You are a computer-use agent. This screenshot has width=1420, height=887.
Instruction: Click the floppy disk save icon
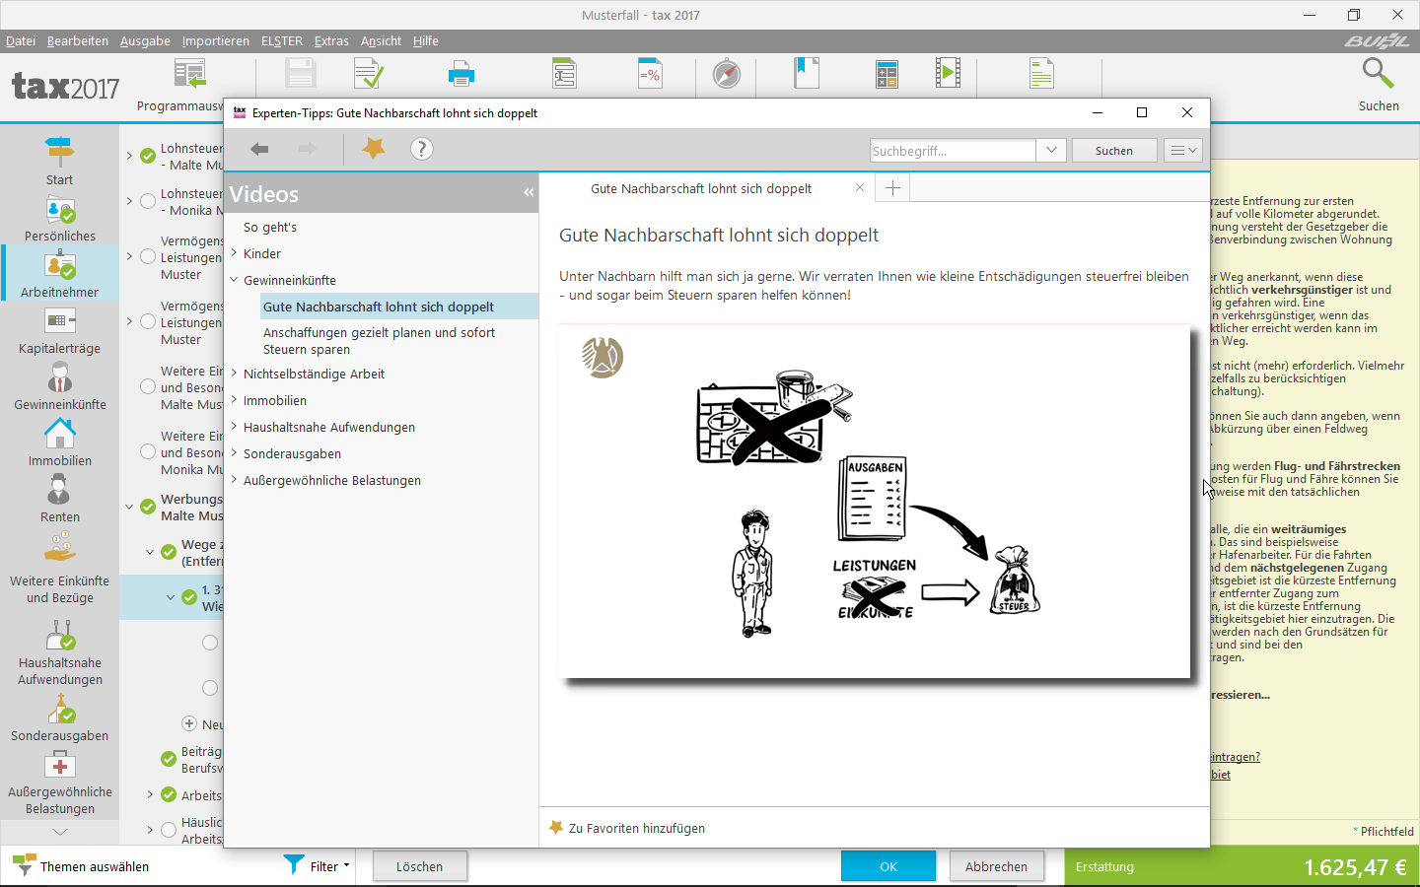click(x=300, y=74)
